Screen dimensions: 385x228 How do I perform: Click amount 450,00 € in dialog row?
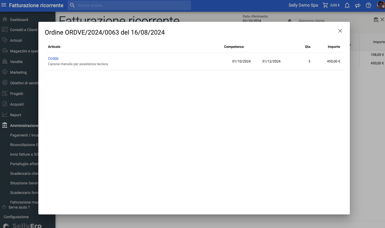click(334, 61)
